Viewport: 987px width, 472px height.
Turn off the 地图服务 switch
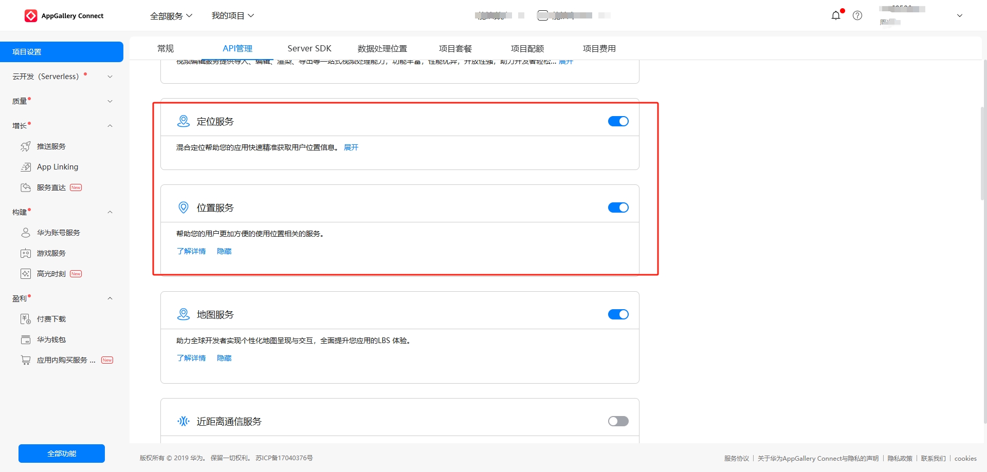618,314
